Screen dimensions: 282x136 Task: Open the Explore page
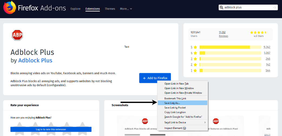pyautogui.click(x=76, y=9)
